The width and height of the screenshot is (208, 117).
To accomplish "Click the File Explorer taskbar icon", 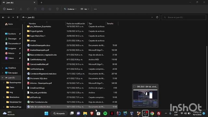I will coord(85,113).
